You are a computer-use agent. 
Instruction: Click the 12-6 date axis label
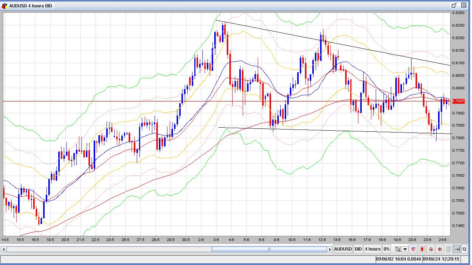[322, 240]
